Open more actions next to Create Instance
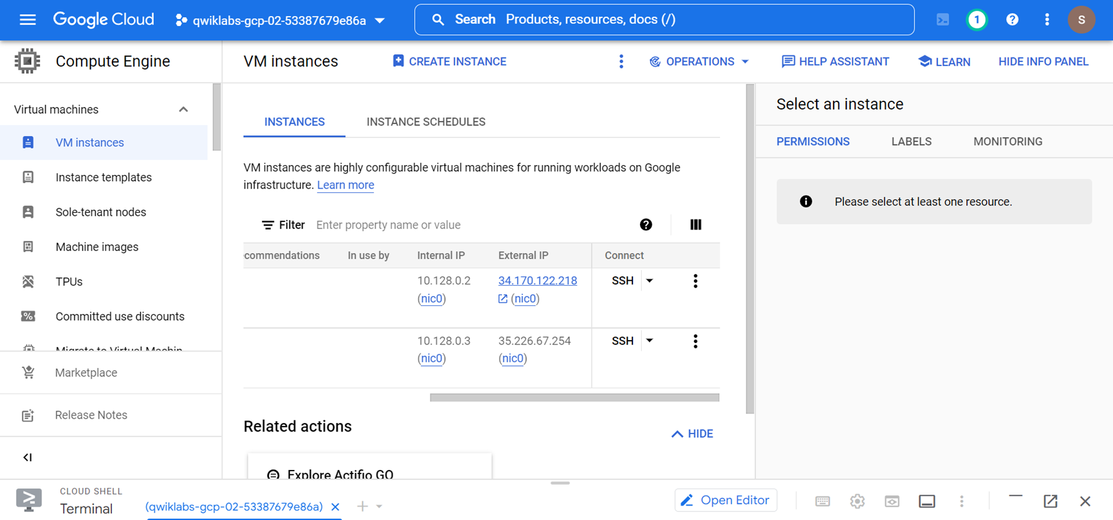 (621, 61)
